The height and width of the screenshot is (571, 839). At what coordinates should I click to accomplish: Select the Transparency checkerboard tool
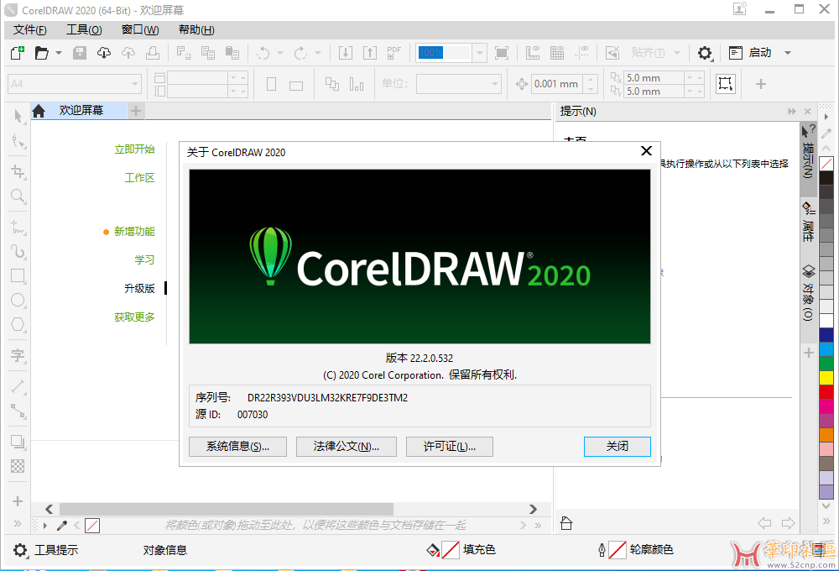click(18, 466)
